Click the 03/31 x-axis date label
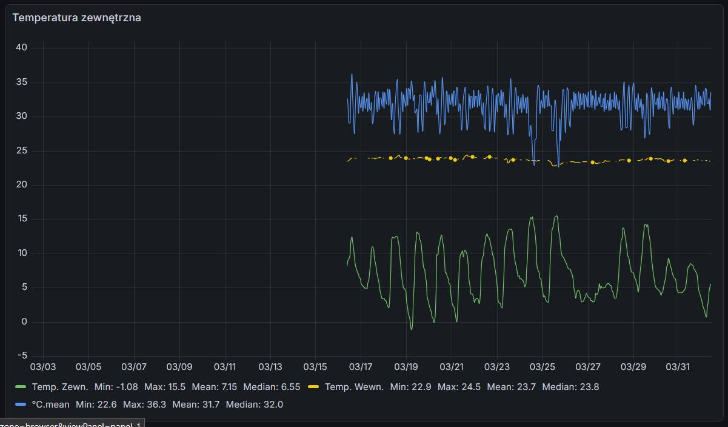Viewport: 728px width, 427px height. [x=678, y=367]
